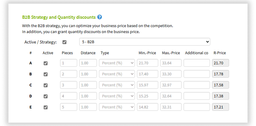Viewport: 256px width, 126px height.
Task: Click the 'B2B Strategy and Quantity discounts' heading
Action: point(59,17)
